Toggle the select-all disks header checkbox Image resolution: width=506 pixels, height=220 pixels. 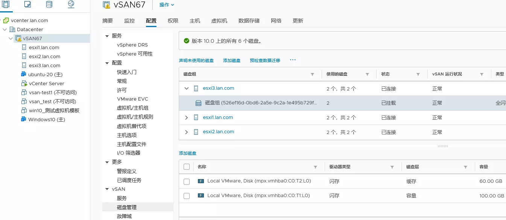coord(187,167)
